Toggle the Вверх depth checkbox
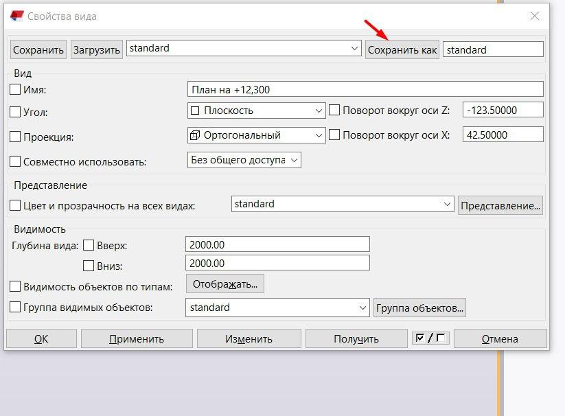Image resolution: width=565 pixels, height=416 pixels. pos(89,245)
